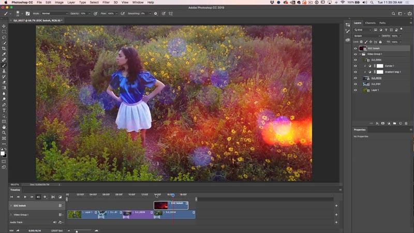Viewport: 414px width, 233px height.
Task: Click the layer style fx icon
Action: [377, 123]
